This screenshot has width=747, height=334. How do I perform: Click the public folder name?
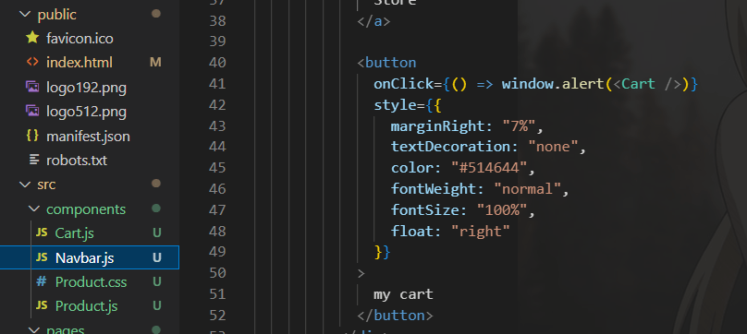(x=56, y=15)
